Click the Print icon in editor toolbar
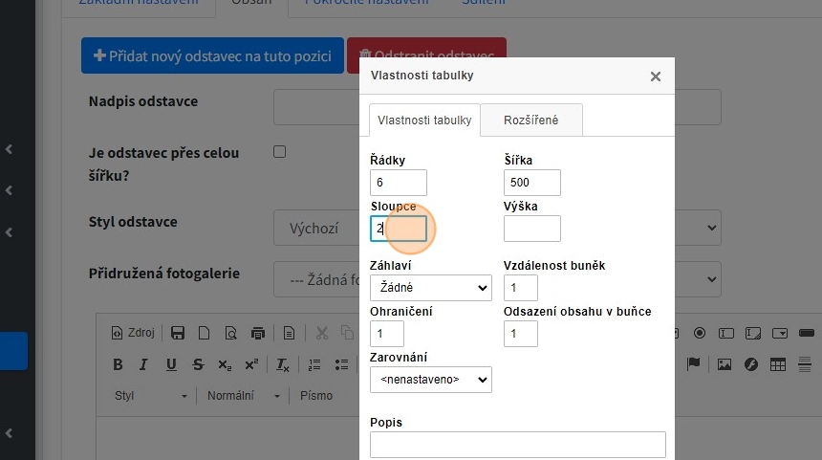The width and height of the screenshot is (822, 460). tap(257, 333)
